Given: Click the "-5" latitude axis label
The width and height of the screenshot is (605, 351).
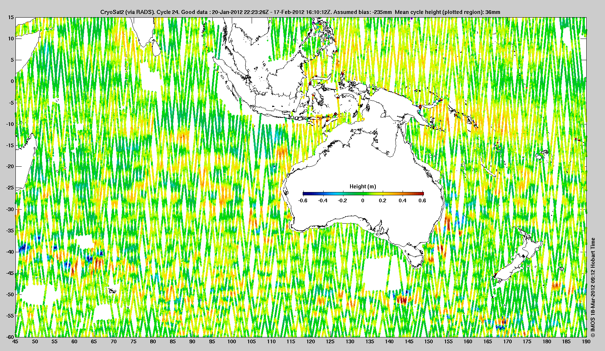Looking at the screenshot, I should [x=11, y=103].
